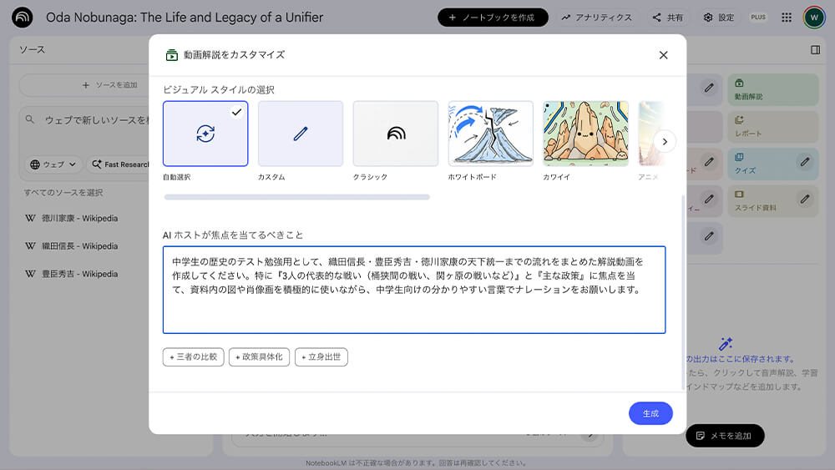Click the pencil edit icon beside スライド資料

tap(804, 199)
